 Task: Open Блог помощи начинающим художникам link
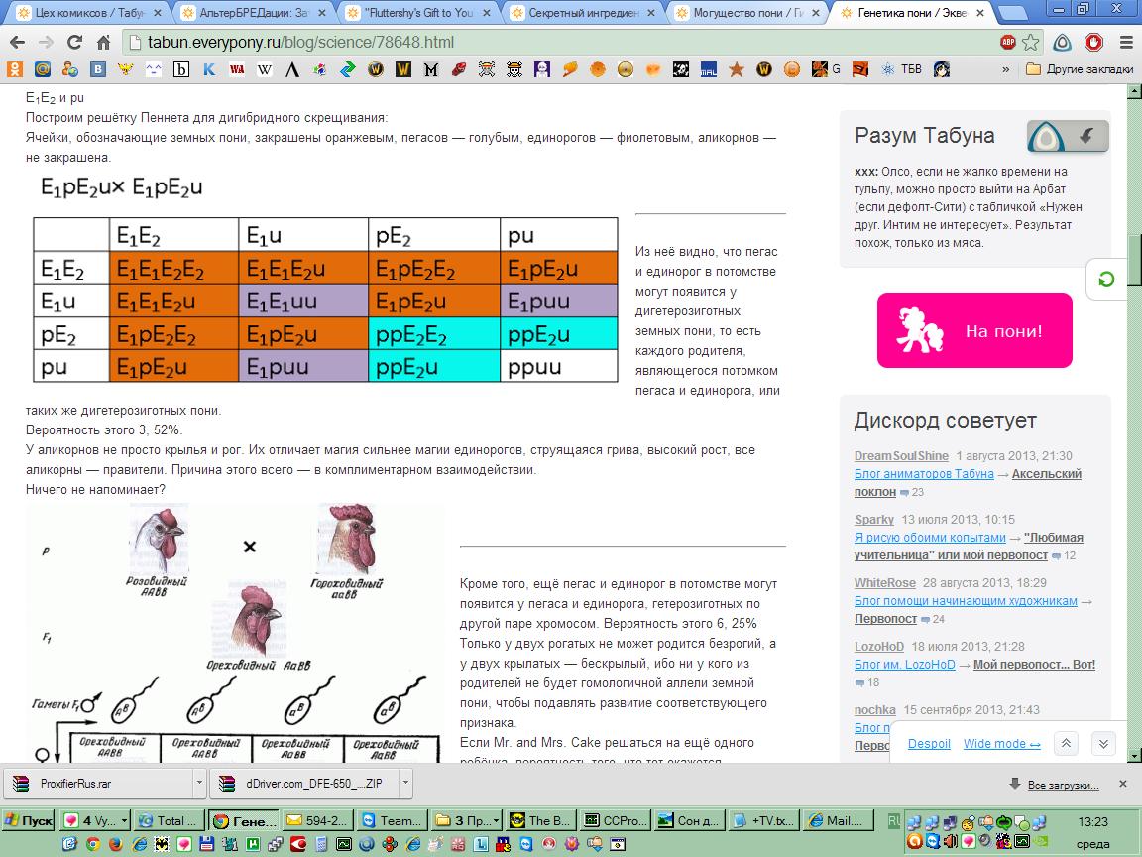(966, 600)
